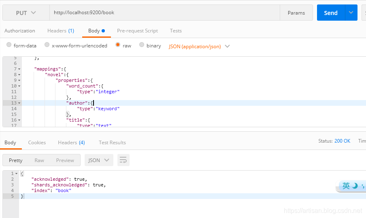
Task: Select the x-www-form-urlencoded radio option
Action: point(47,45)
